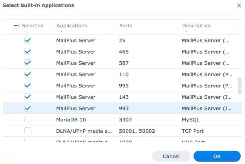Click description in port 110 row
245x164 pixels.
[x=207, y=75]
